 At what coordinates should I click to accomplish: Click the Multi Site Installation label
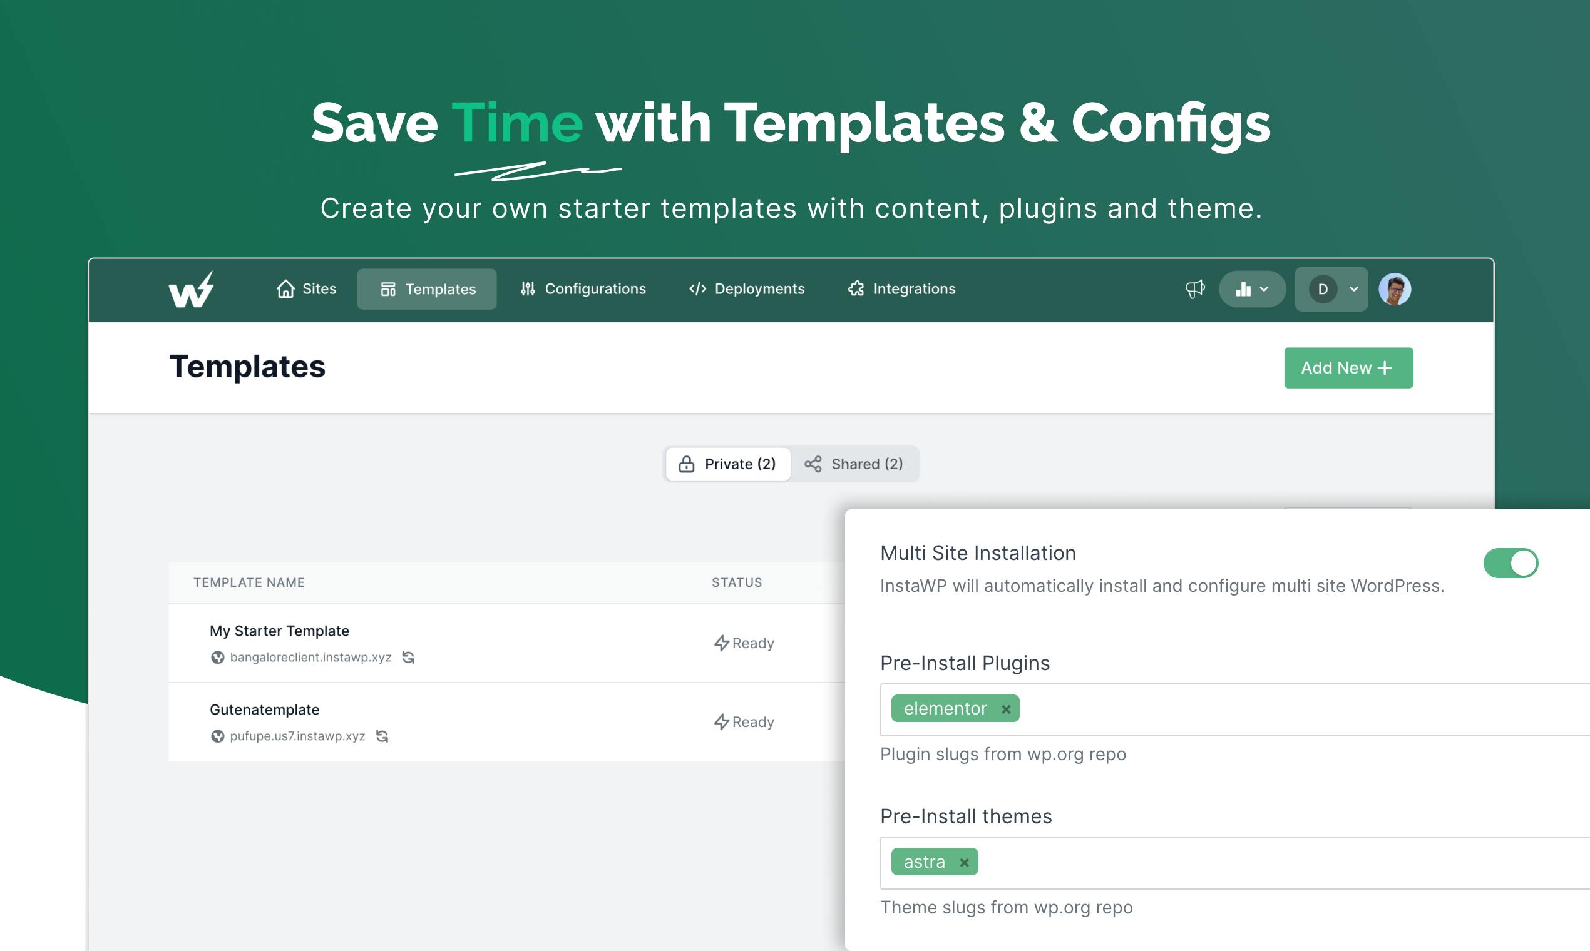click(978, 553)
